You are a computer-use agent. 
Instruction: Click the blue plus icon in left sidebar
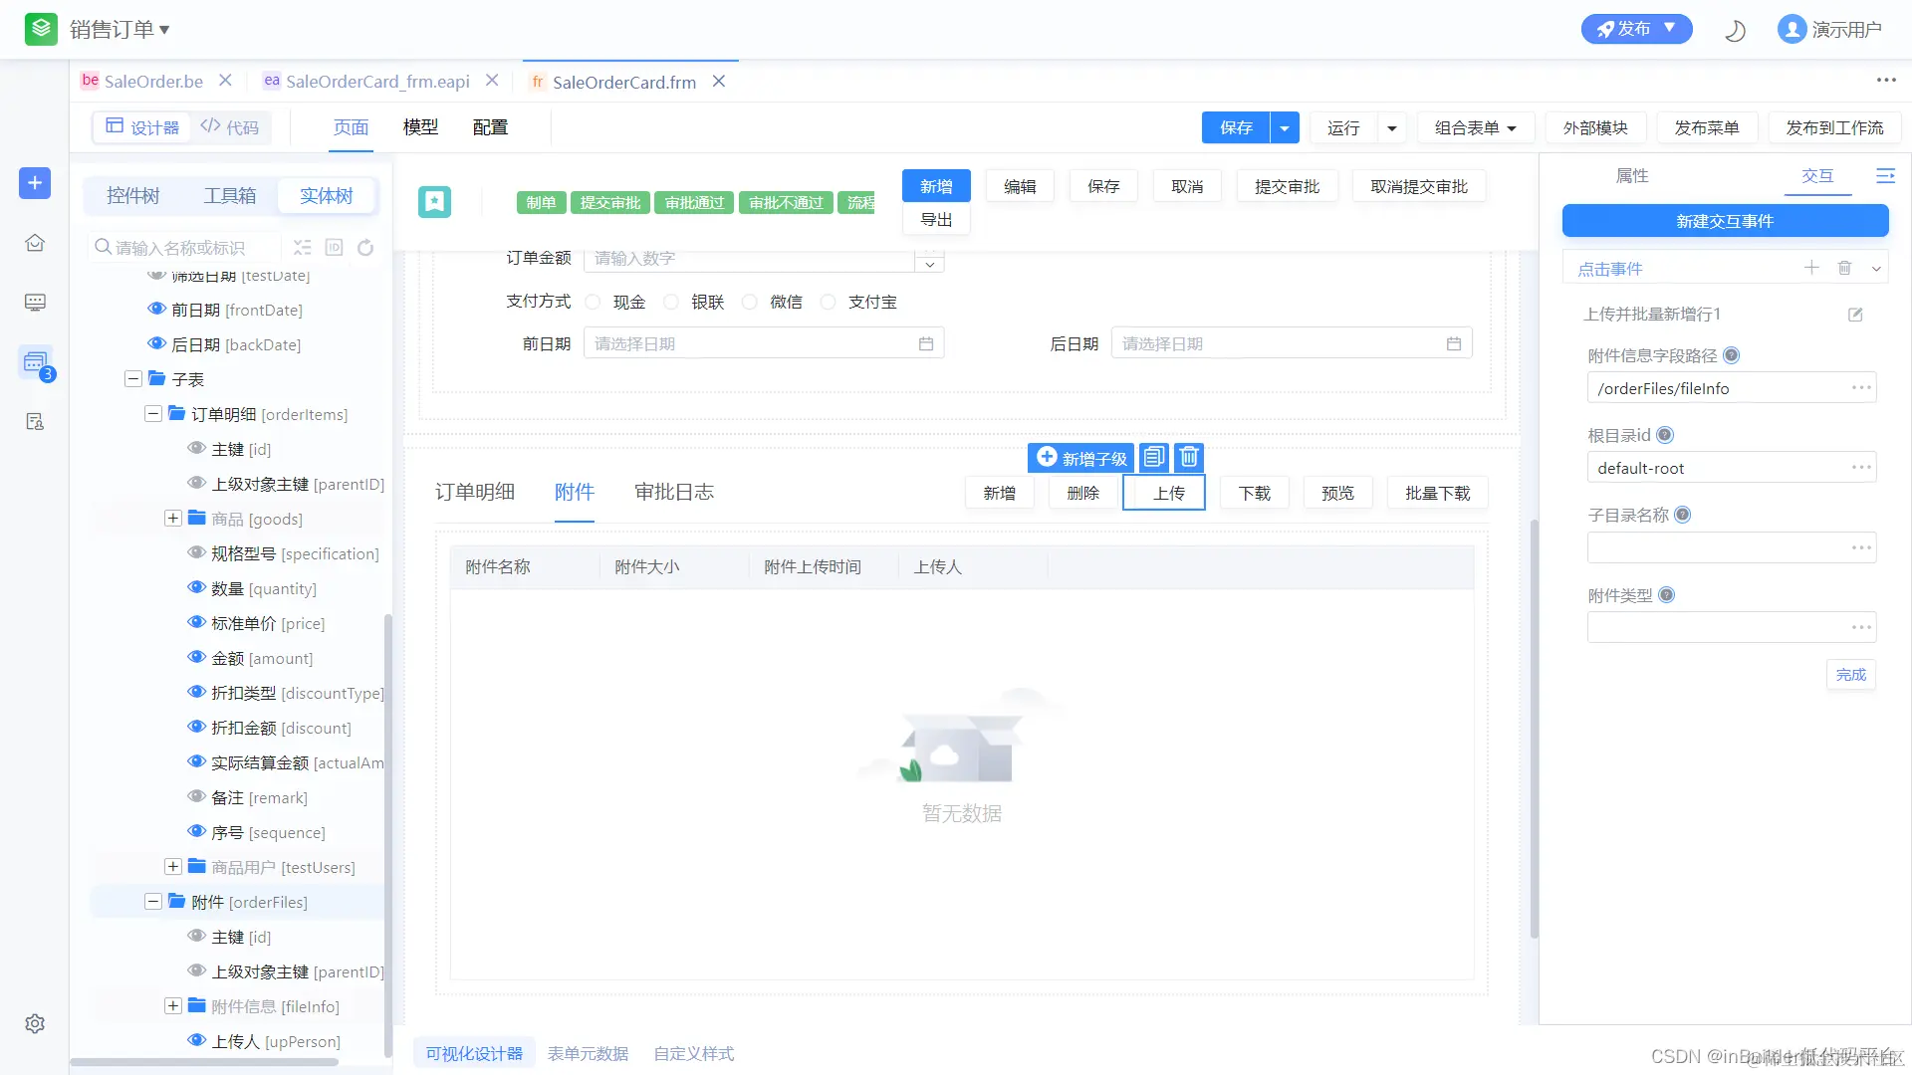[35, 182]
